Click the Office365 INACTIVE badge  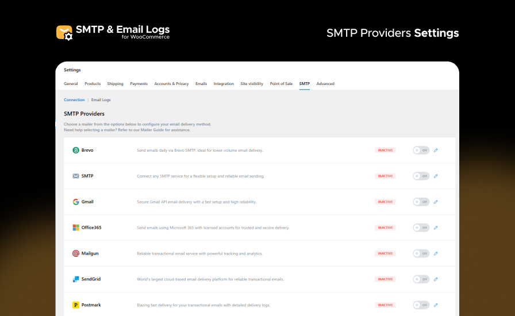coord(385,228)
